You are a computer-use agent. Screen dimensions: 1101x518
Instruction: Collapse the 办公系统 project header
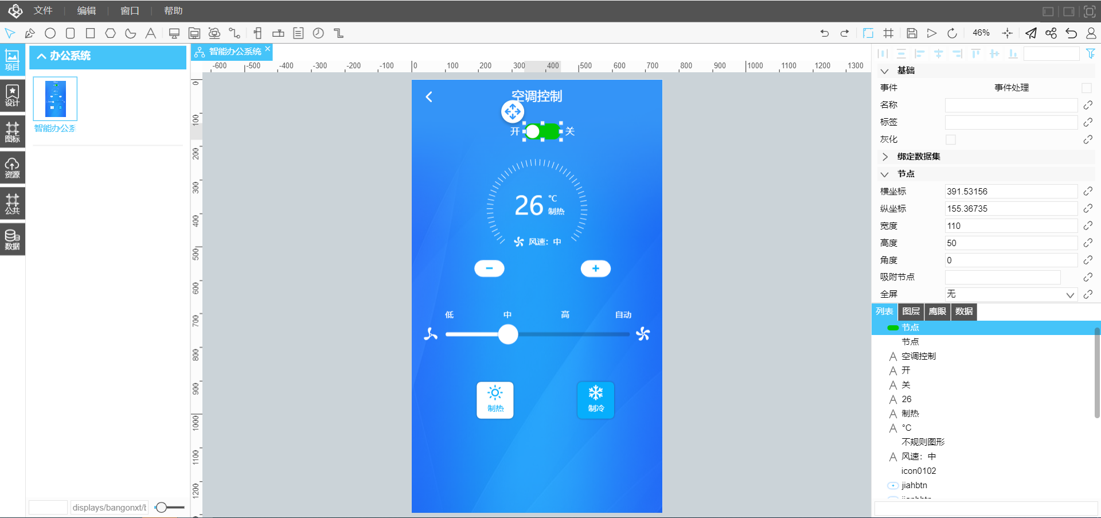[108, 56]
